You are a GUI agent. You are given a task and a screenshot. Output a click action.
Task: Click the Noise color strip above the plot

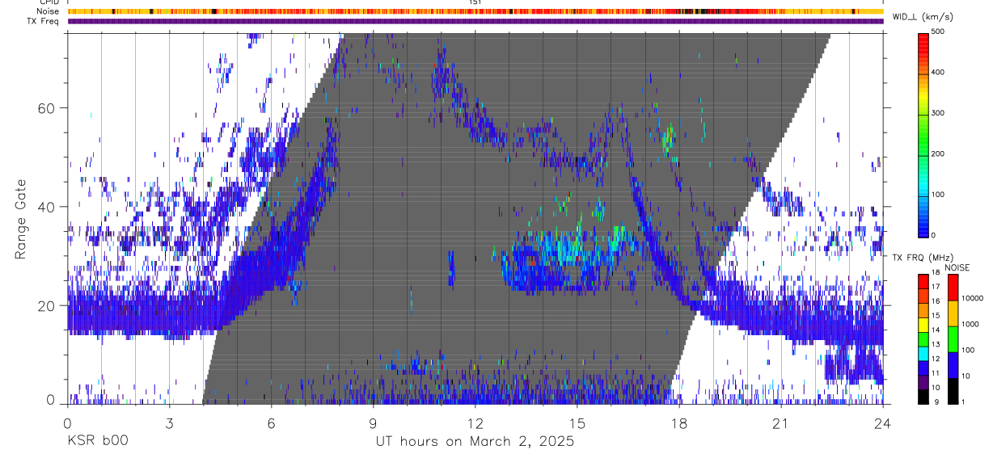[475, 11]
